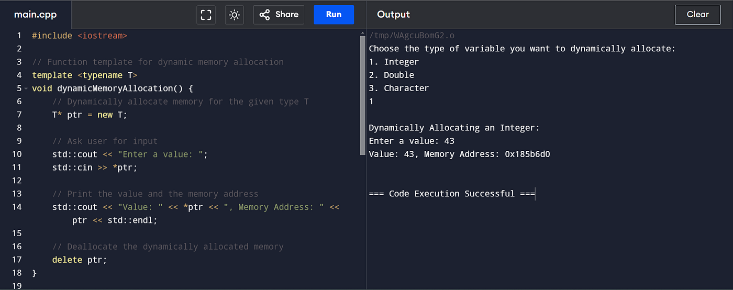Click the 'Enter a value: 43' output line
The image size is (733, 290).
click(x=412, y=141)
